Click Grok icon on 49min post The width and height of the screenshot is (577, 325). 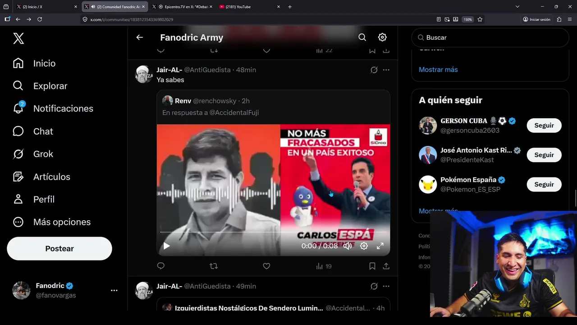[374, 286]
